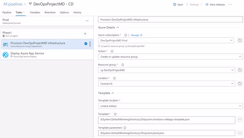The width and height of the screenshot is (244, 138).
Task: Click the Azure App Service Deploy globe icon
Action: click(x=5, y=55)
